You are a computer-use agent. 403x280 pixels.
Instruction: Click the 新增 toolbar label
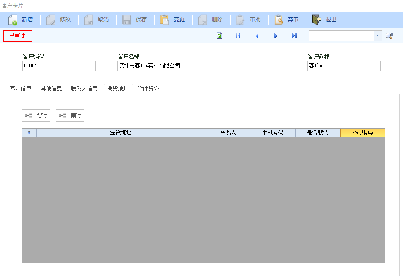point(27,20)
